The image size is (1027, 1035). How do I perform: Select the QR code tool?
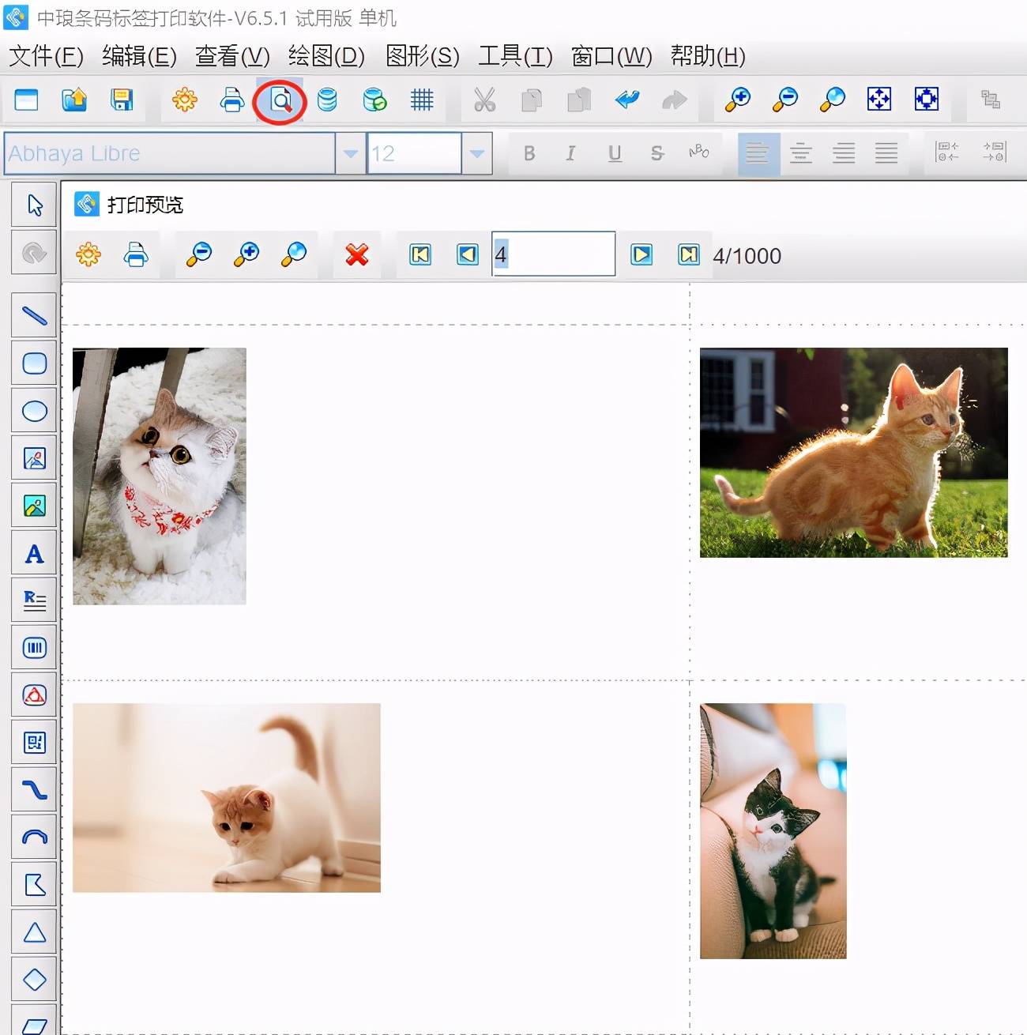[34, 743]
